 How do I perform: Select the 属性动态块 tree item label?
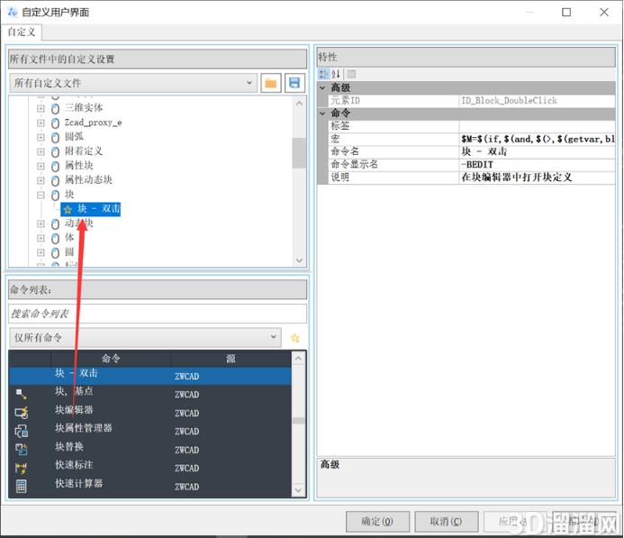coord(88,180)
